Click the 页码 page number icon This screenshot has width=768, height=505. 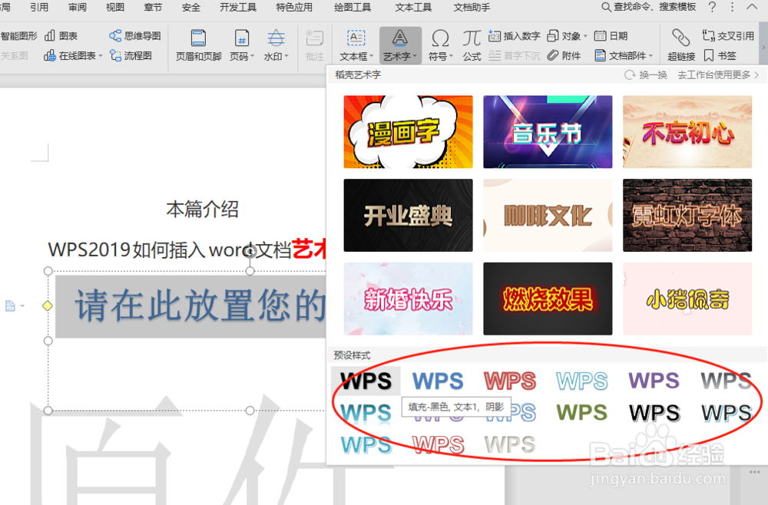point(242,38)
